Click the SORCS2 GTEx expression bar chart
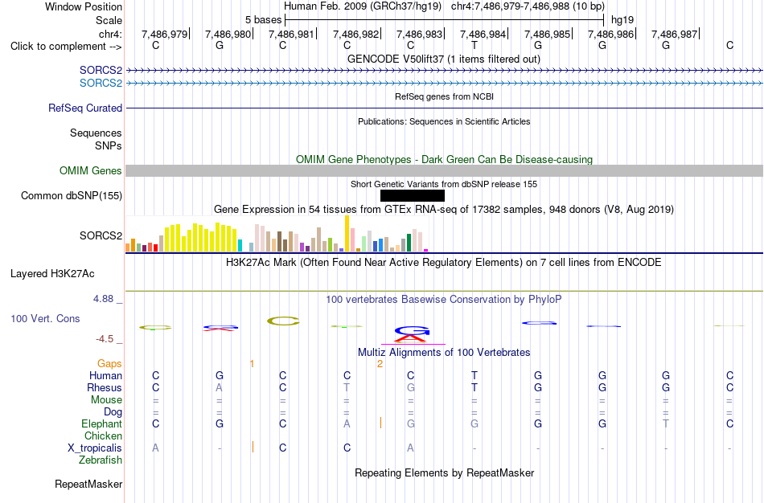The height and width of the screenshot is (503, 764). click(277, 234)
